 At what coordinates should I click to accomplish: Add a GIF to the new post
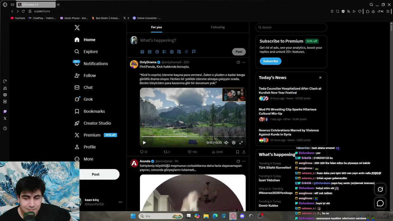[x=150, y=52]
